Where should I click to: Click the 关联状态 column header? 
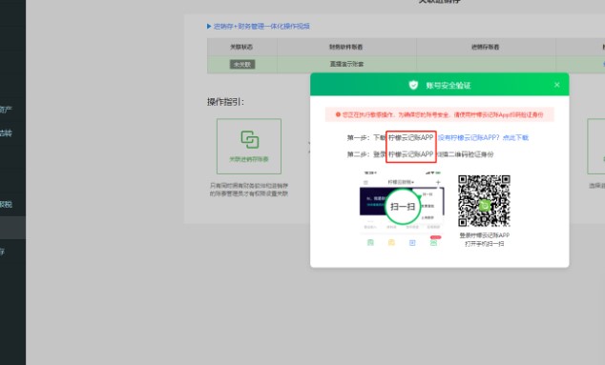click(x=241, y=47)
